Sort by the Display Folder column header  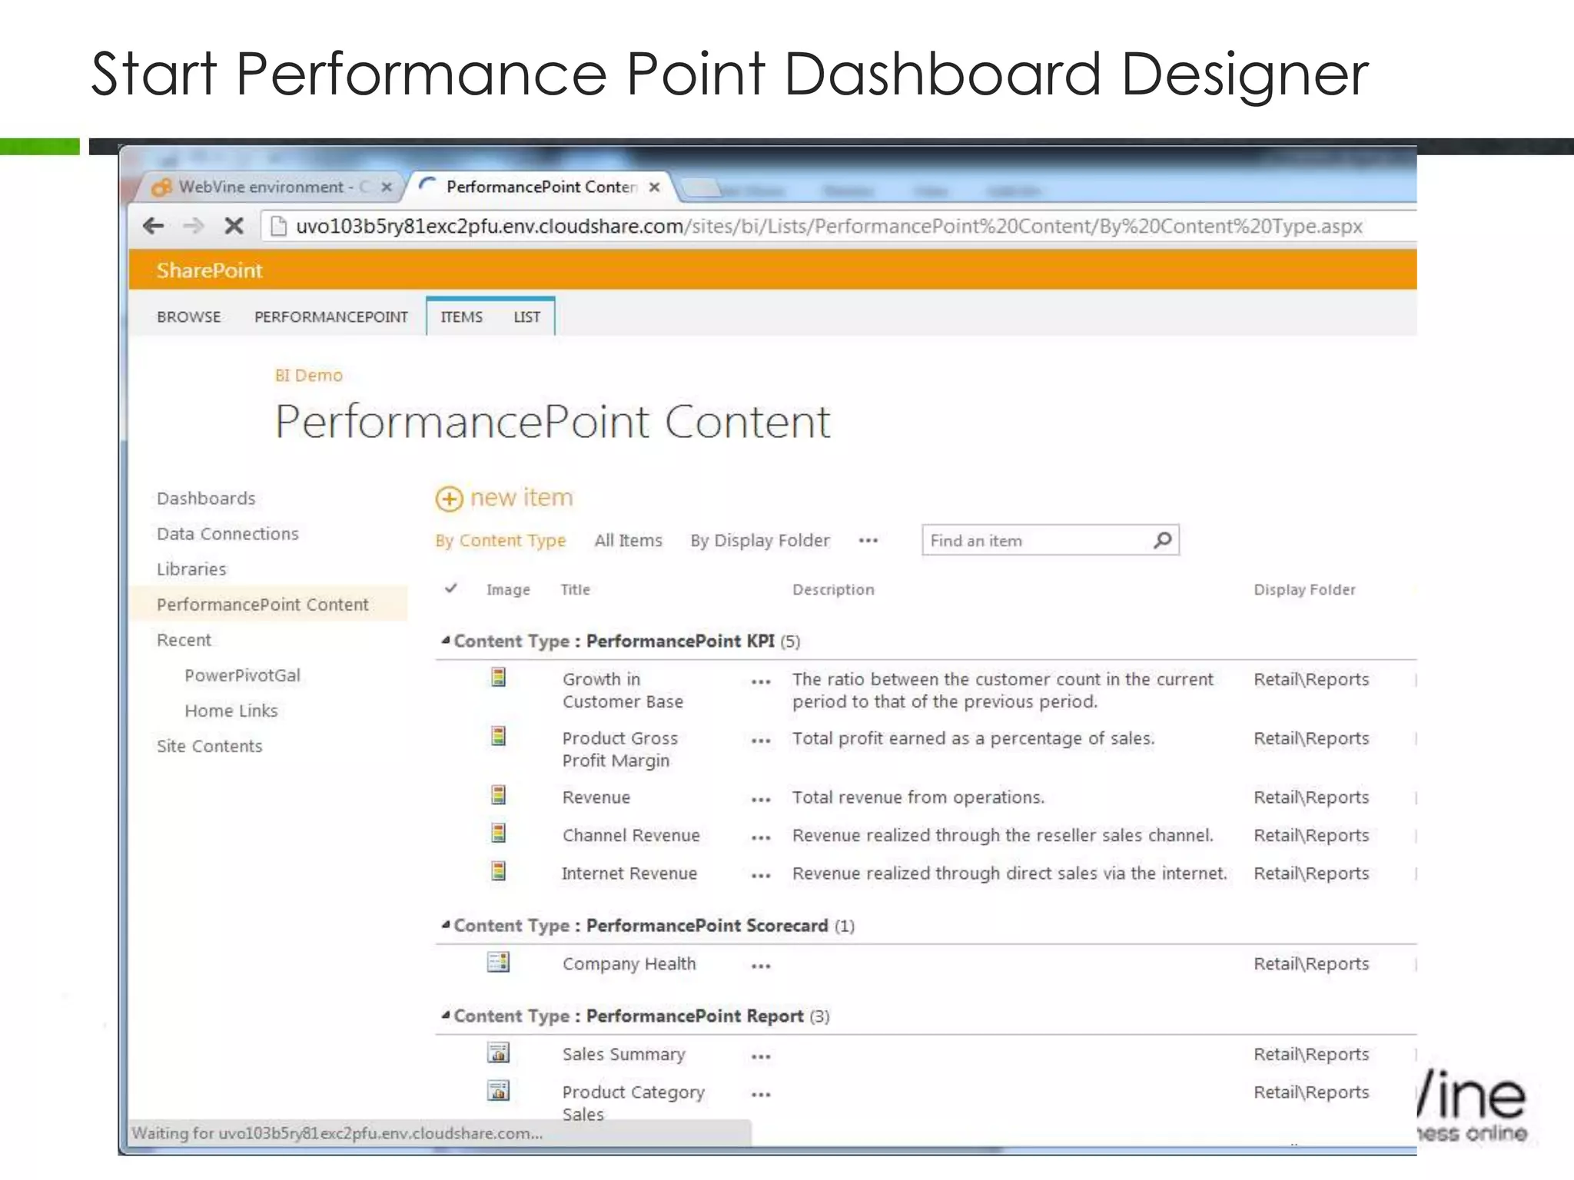click(x=1304, y=589)
